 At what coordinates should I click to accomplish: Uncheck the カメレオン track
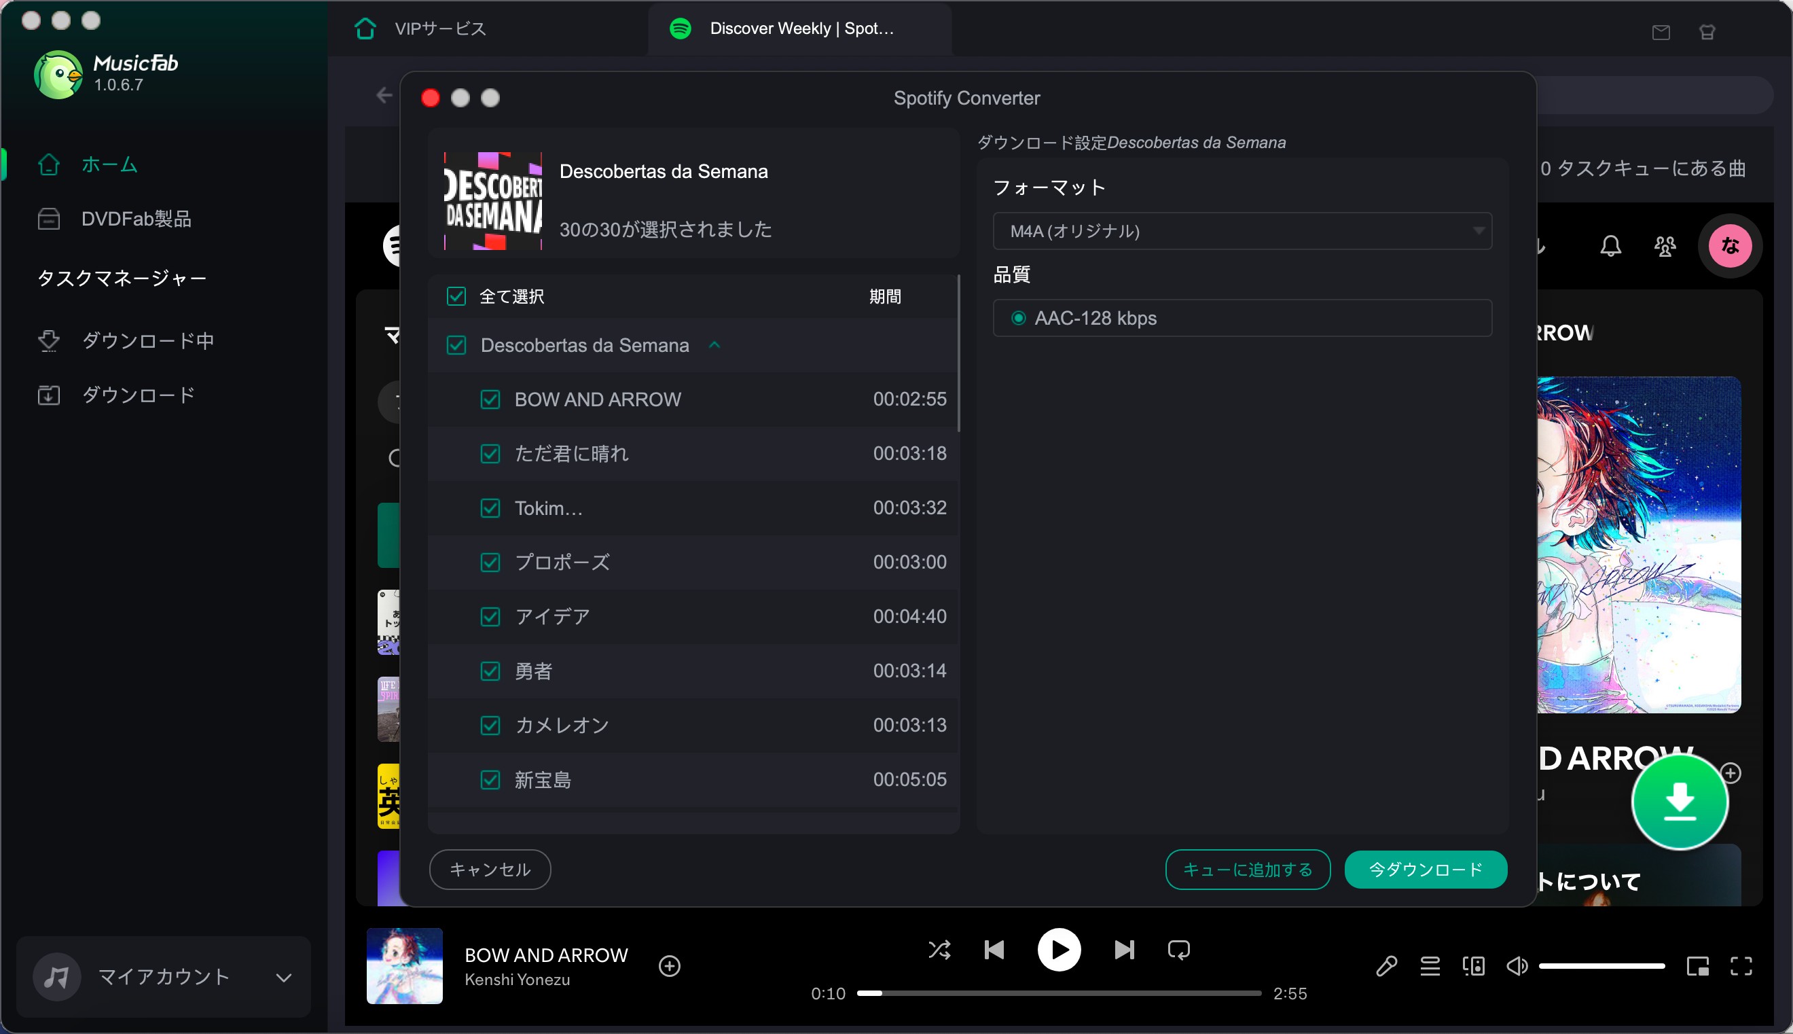490,725
